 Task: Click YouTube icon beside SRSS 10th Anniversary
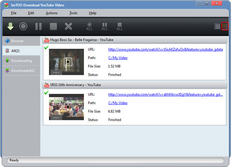[x=47, y=85]
